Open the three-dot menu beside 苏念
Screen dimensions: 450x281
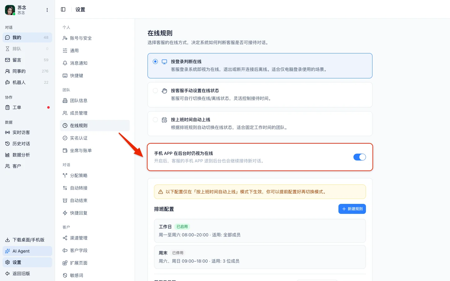coord(47,10)
